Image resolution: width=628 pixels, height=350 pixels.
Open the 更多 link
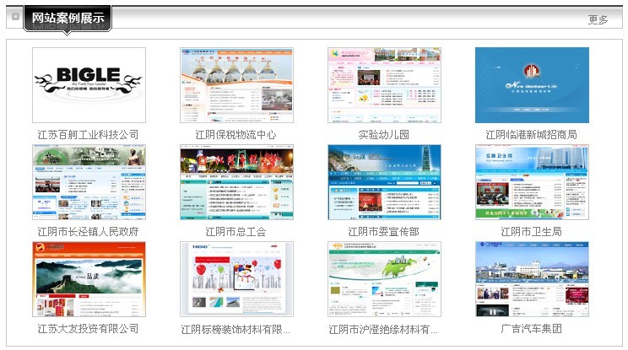click(598, 19)
